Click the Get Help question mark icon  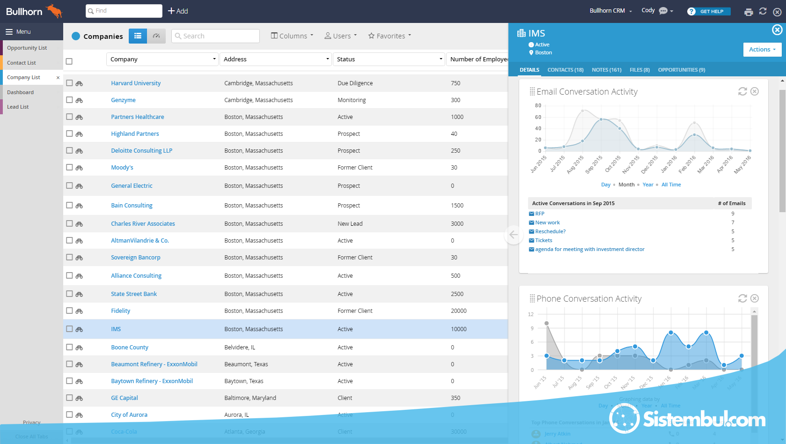pyautogui.click(x=691, y=11)
